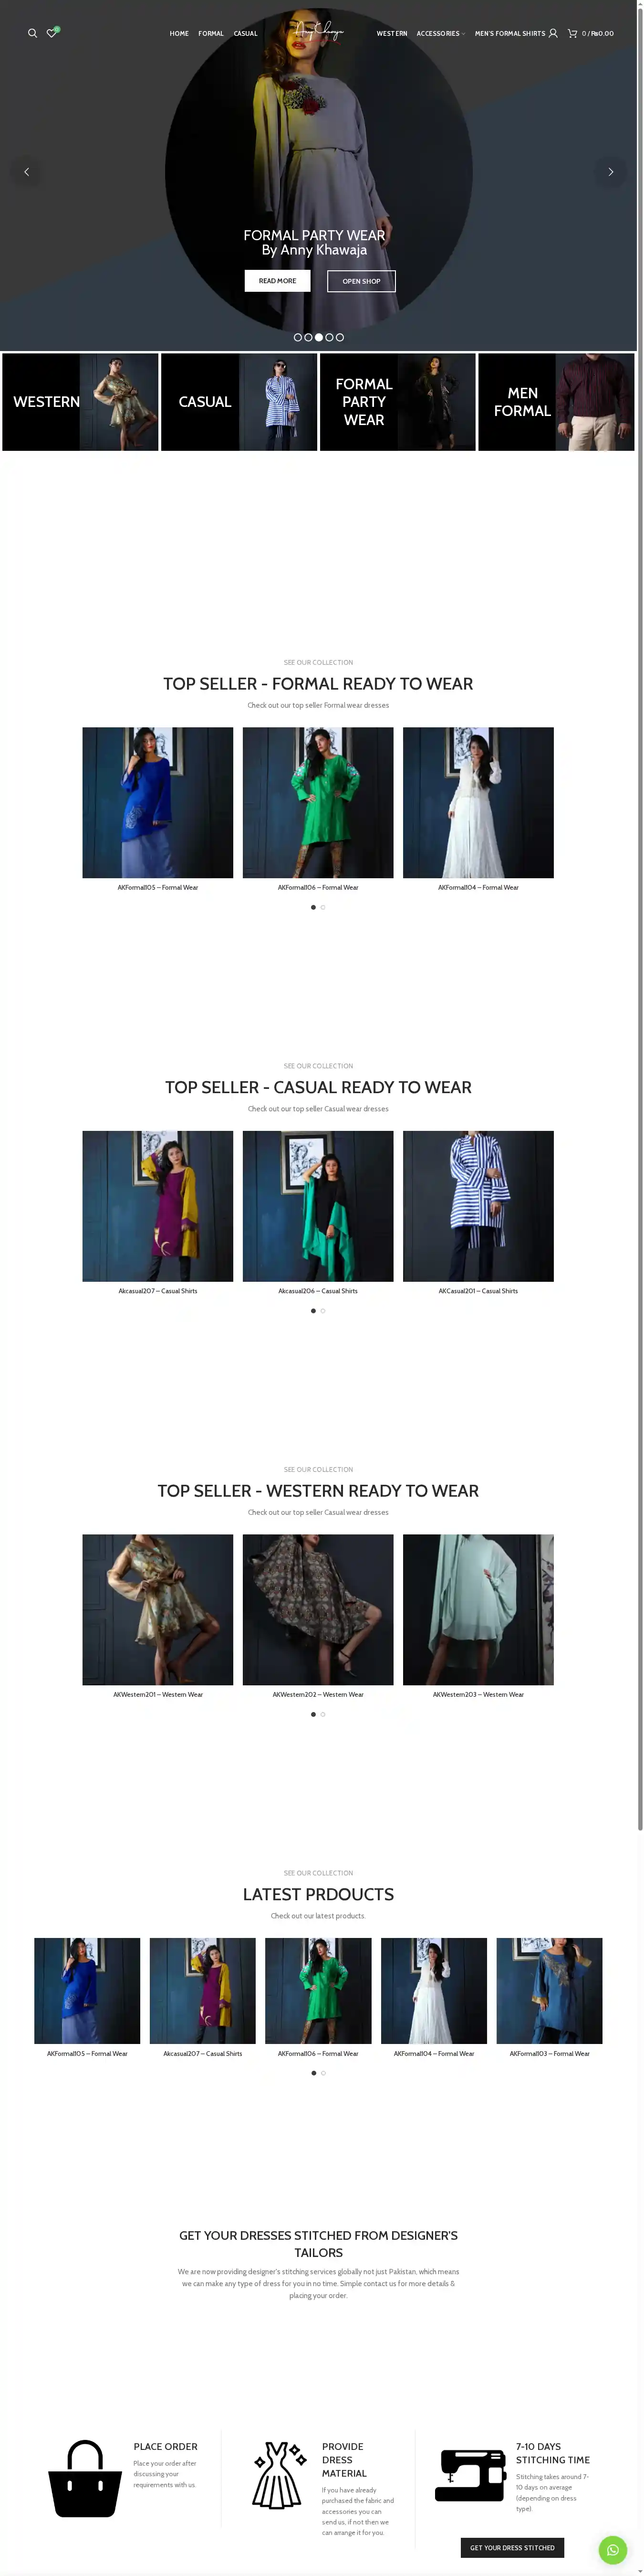The height and width of the screenshot is (2576, 644).
Task: Open the shopping cart icon
Action: coord(572,33)
